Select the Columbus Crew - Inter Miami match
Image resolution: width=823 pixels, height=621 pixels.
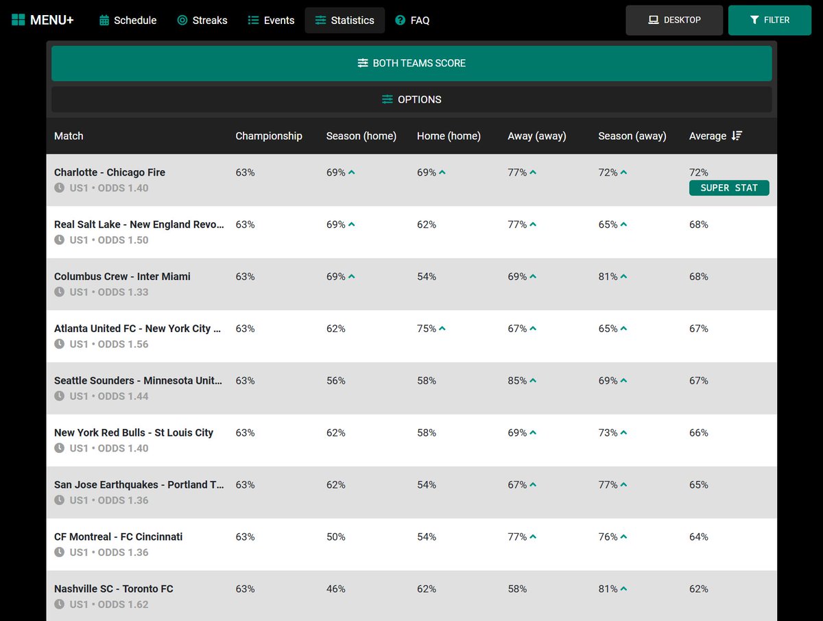tap(122, 277)
